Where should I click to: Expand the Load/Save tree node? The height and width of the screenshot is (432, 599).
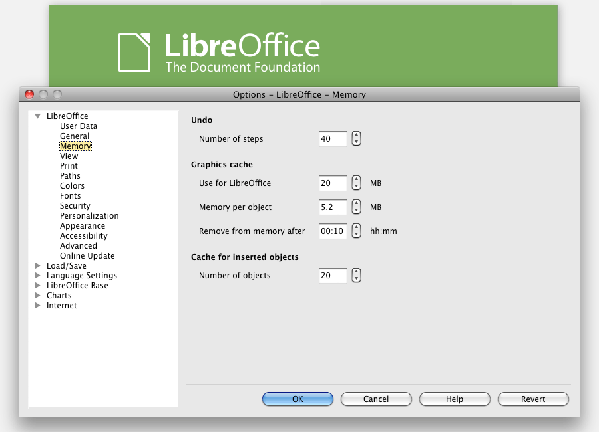click(37, 265)
